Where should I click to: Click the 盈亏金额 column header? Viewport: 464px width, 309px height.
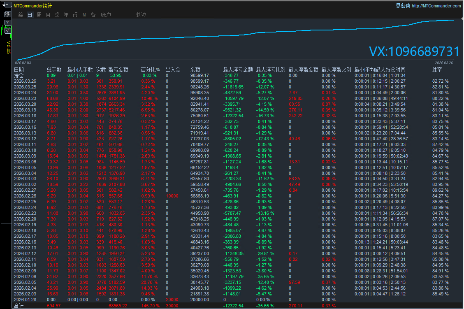(x=118, y=70)
